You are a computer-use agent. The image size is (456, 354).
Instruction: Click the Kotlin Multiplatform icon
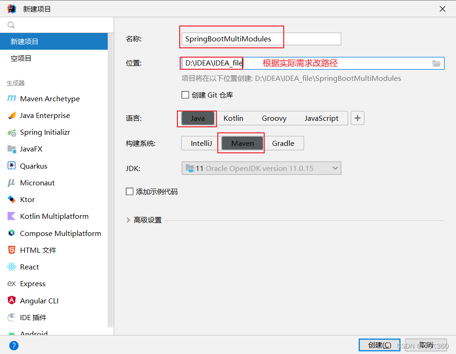pos(11,216)
